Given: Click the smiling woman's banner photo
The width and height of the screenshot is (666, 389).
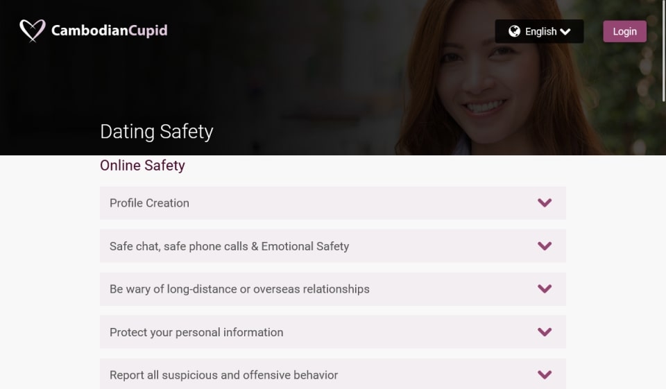Looking at the screenshot, I should (486, 83).
